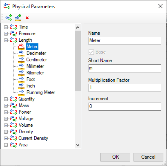Expand the Time parameter node
Image resolution: width=167 pixels, height=166 pixels.
[x=6, y=27]
